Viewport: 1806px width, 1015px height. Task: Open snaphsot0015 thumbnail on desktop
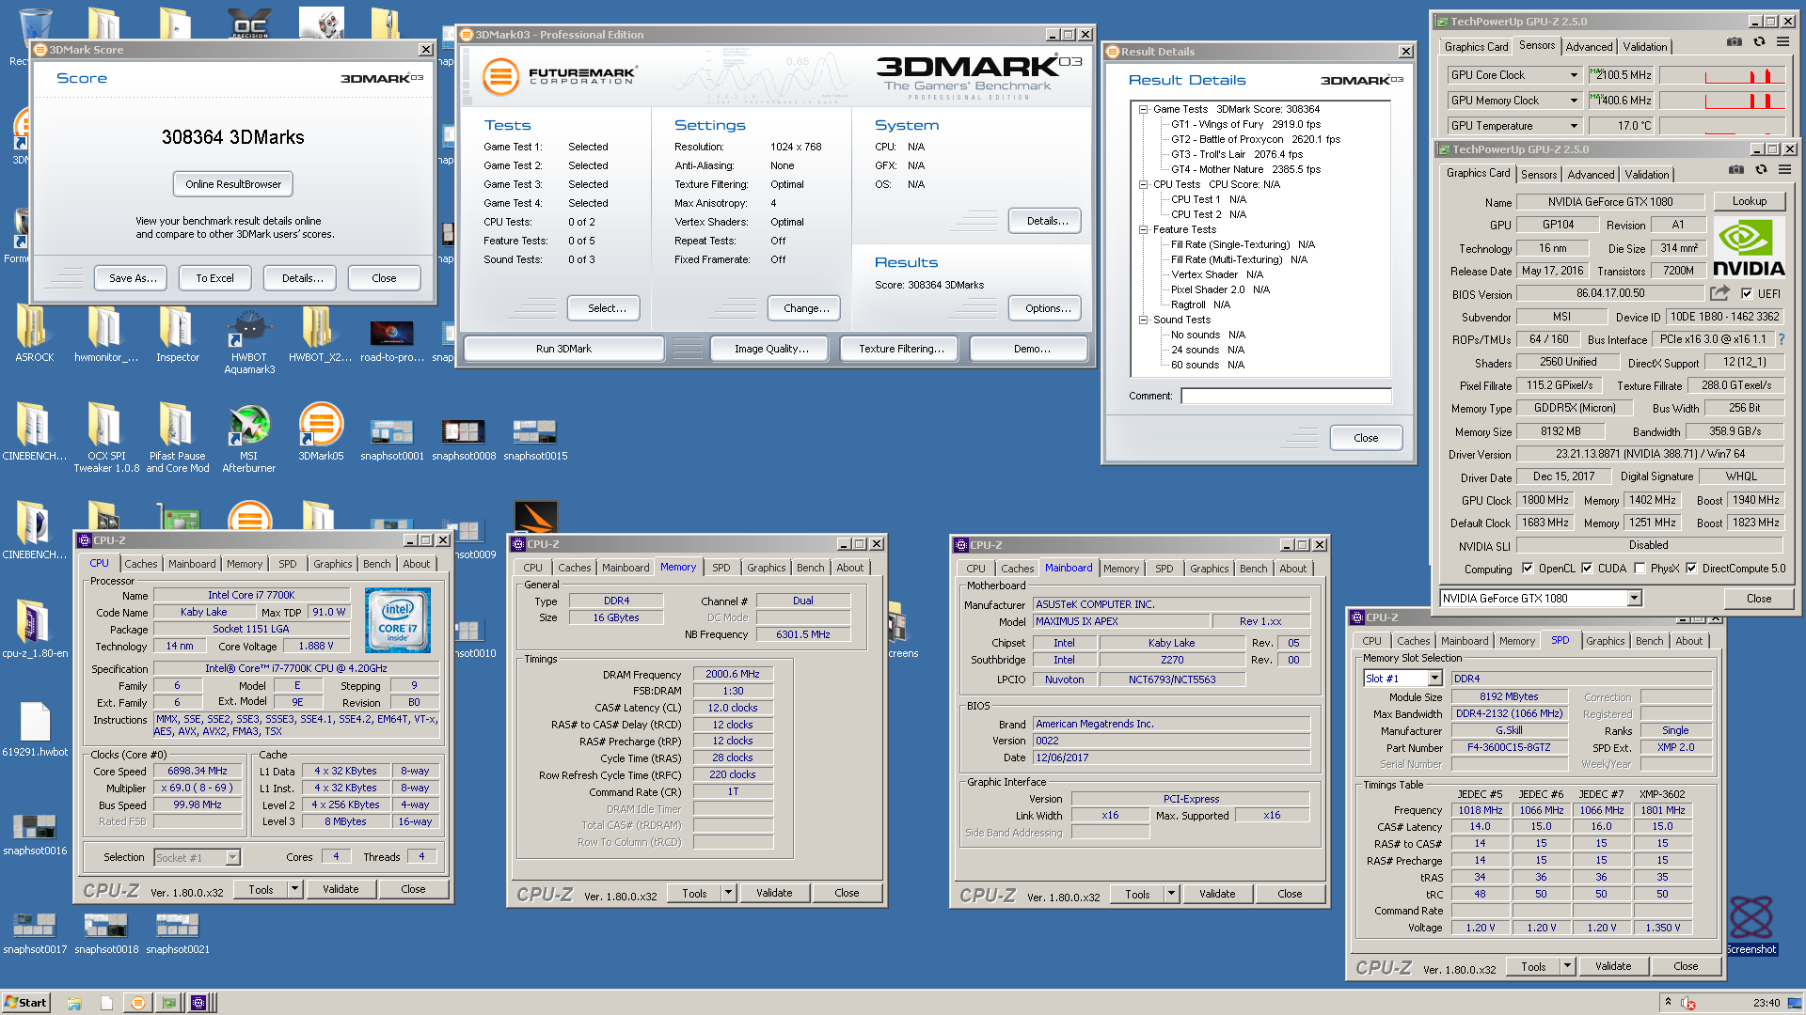pyautogui.click(x=534, y=439)
